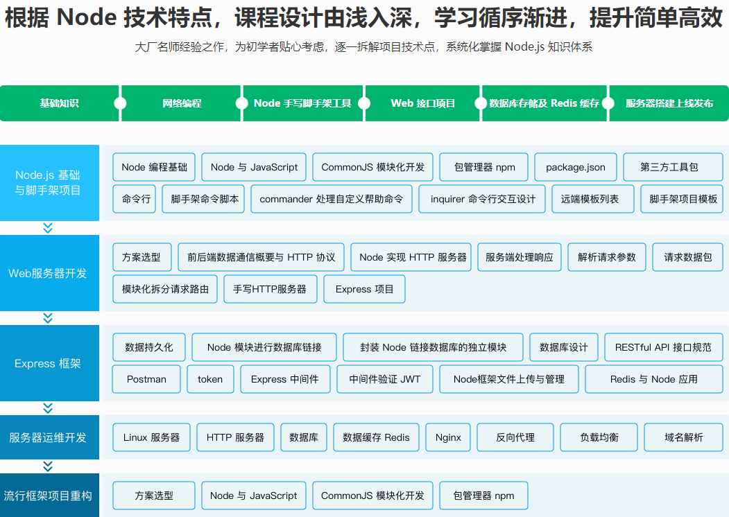Image resolution: width=729 pixels, height=517 pixels.
Task: Click the Linux 服务器 tag
Action: pyautogui.click(x=152, y=437)
